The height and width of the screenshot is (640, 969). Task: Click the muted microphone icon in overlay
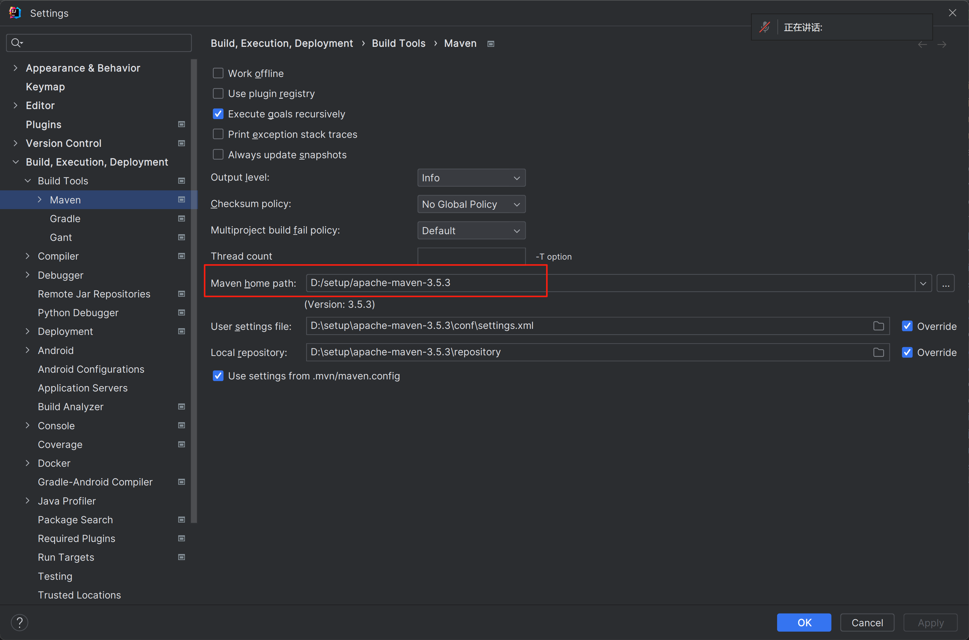(764, 27)
